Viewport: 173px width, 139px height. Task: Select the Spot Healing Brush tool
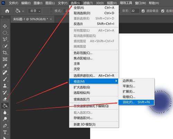pyautogui.click(x=5, y=73)
